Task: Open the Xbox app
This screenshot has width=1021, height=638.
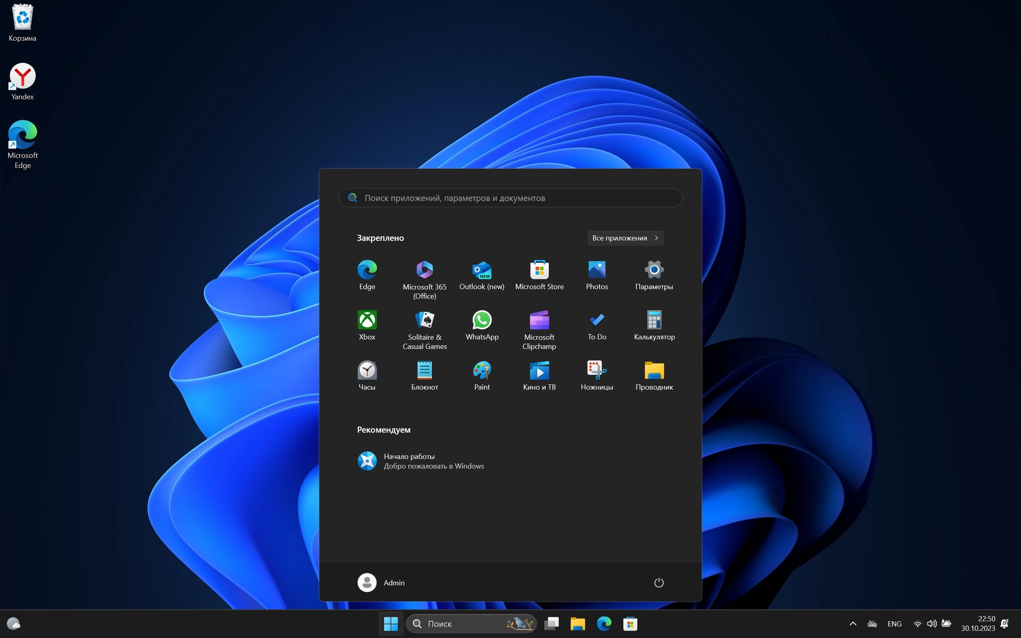Action: point(367,325)
